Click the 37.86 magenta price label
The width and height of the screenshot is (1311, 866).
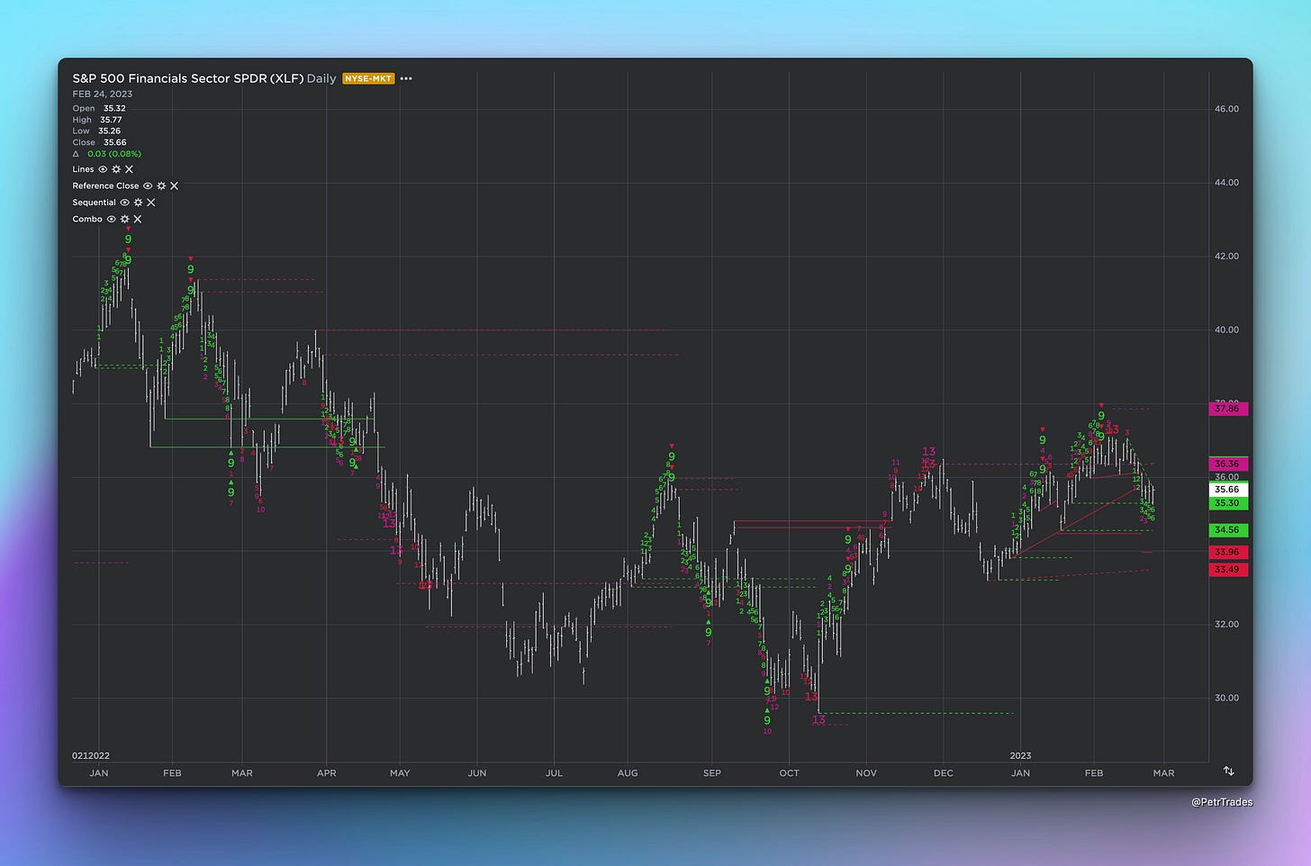[1229, 409]
